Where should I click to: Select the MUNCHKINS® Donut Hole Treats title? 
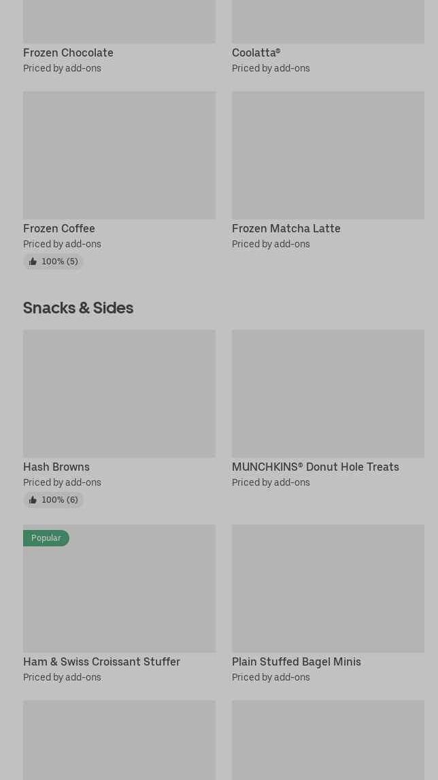click(315, 467)
